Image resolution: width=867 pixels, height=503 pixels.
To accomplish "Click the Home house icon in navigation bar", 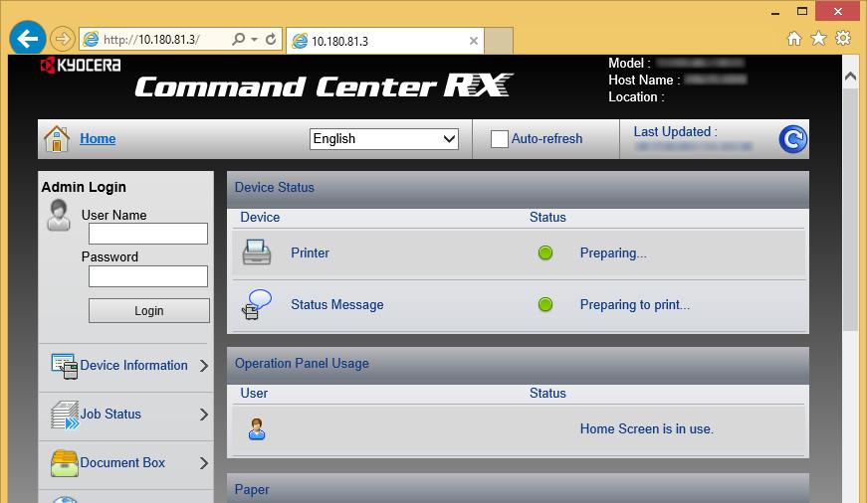I will [x=57, y=138].
